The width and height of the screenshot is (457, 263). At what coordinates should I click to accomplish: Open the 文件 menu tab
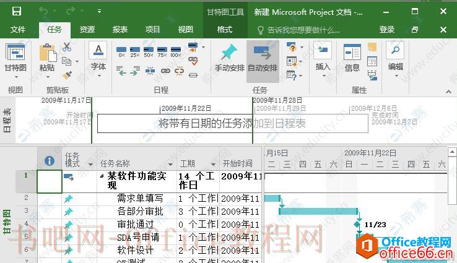18,30
